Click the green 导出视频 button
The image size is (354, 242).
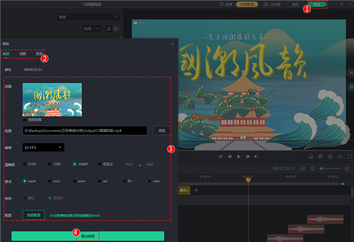click(x=87, y=236)
